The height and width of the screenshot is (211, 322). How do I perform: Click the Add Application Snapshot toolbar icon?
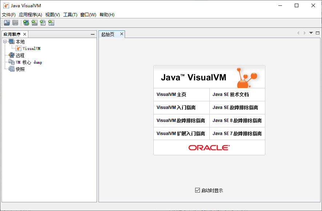pos(51,23)
